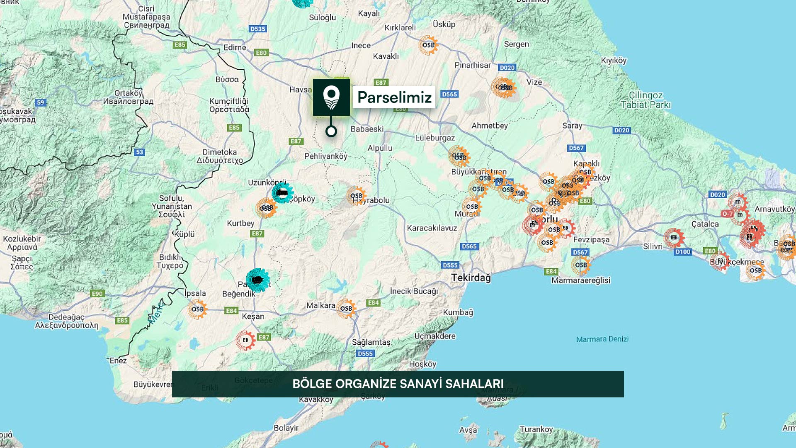796x448 pixels.
Task: Click the Parselimiz label box
Action: (x=394, y=97)
